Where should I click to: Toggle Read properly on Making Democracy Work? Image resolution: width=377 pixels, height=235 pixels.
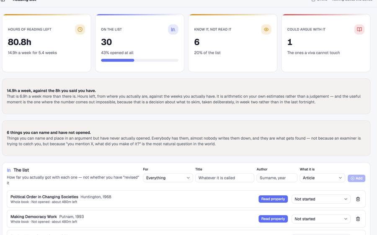(273, 219)
